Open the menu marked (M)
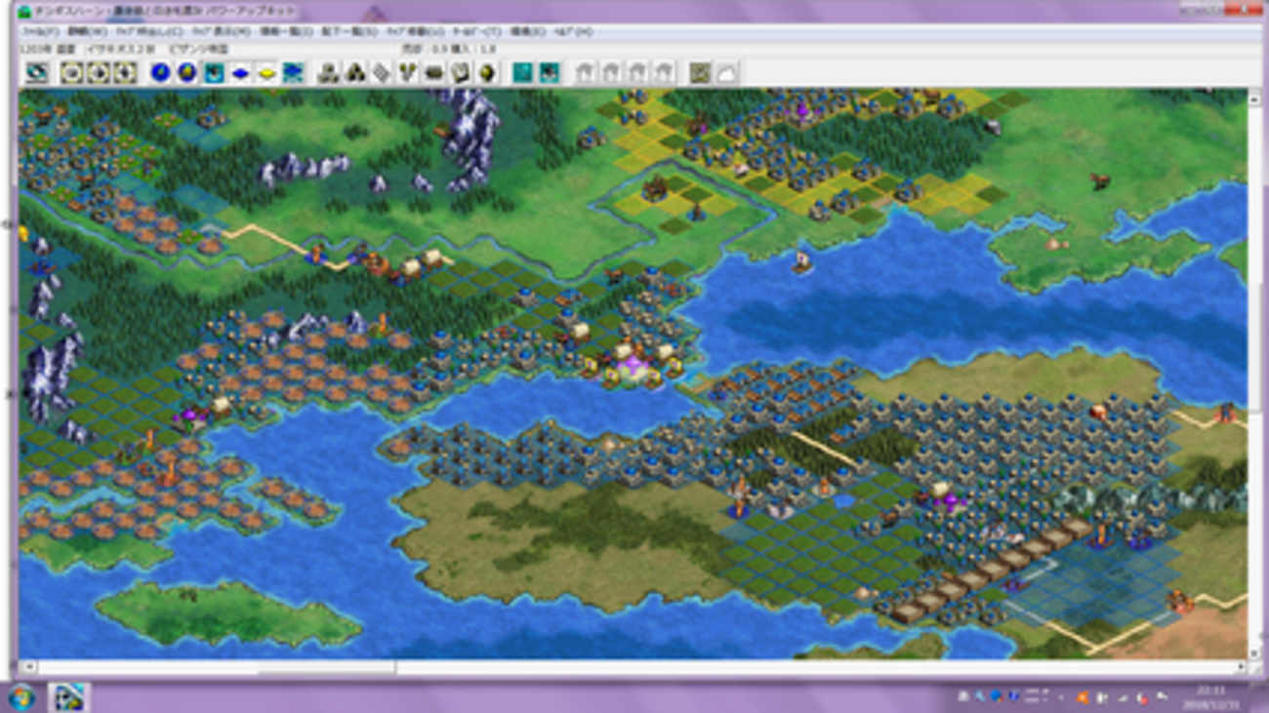The image size is (1269, 713). pos(221,32)
